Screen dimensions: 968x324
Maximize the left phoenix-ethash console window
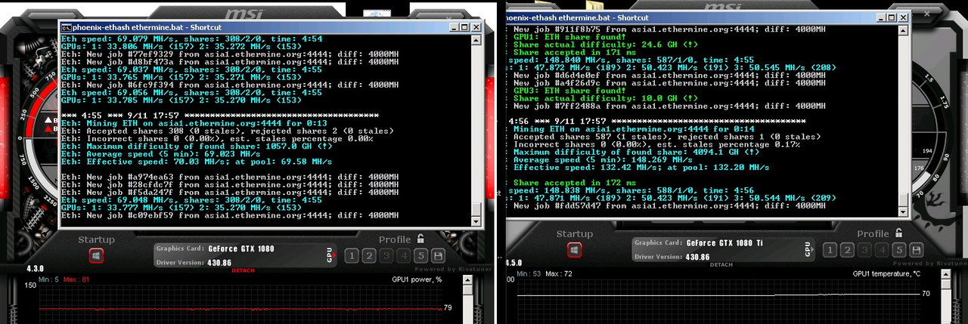pyautogui.click(x=463, y=26)
